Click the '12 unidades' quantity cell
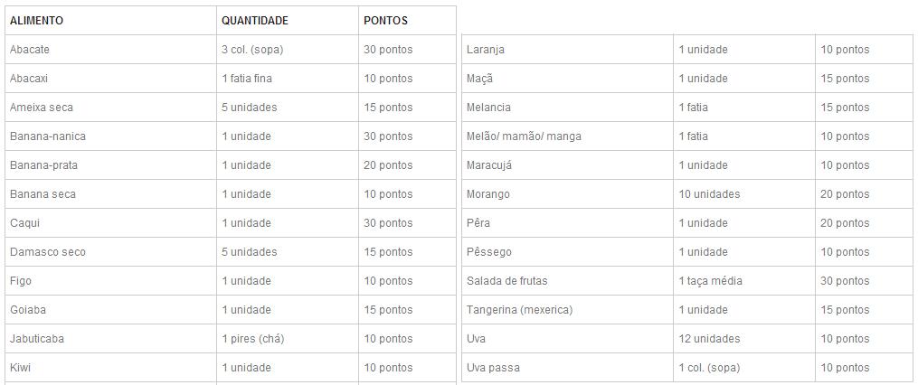The image size is (918, 385). [709, 339]
